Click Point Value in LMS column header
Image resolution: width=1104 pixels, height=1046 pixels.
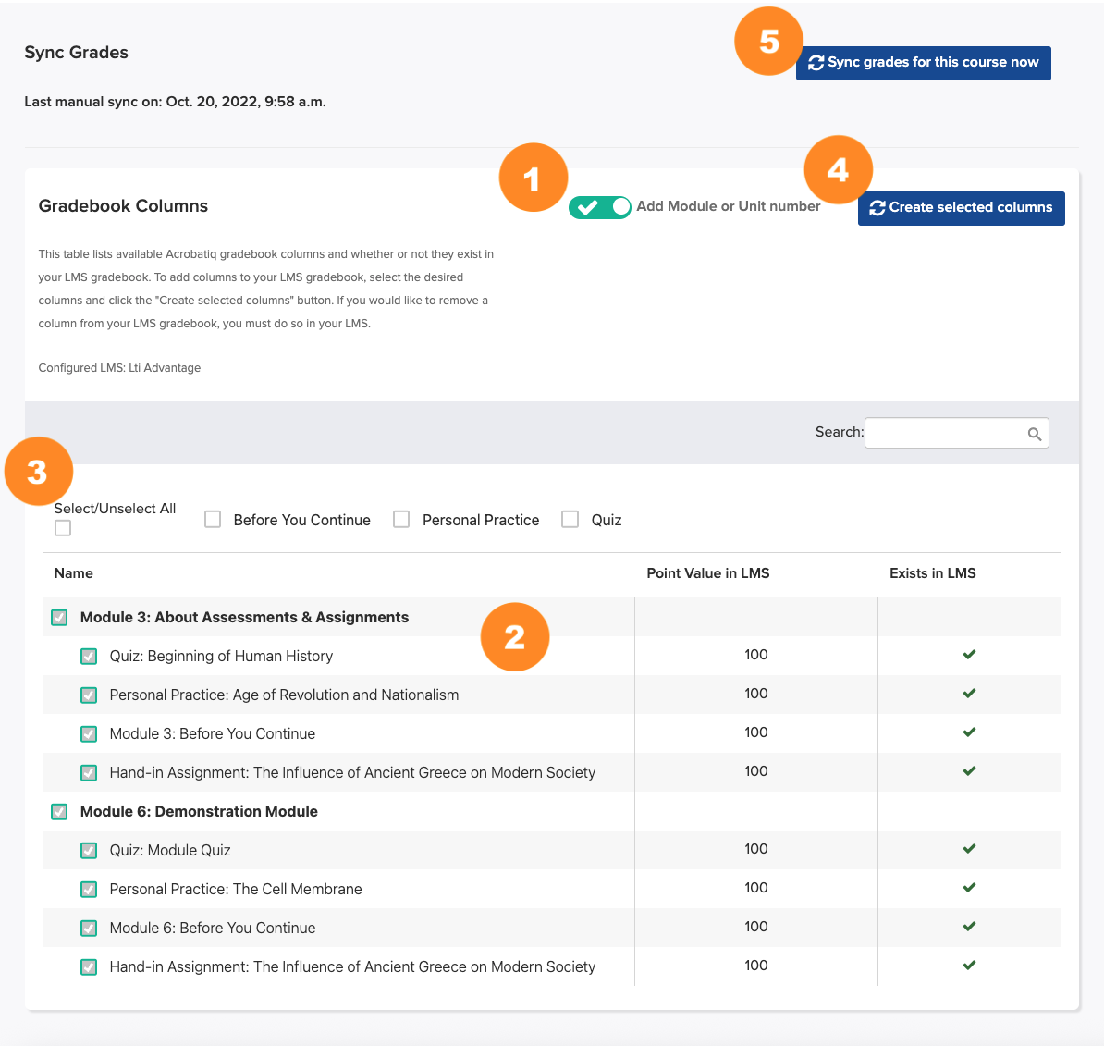pyautogui.click(x=707, y=573)
